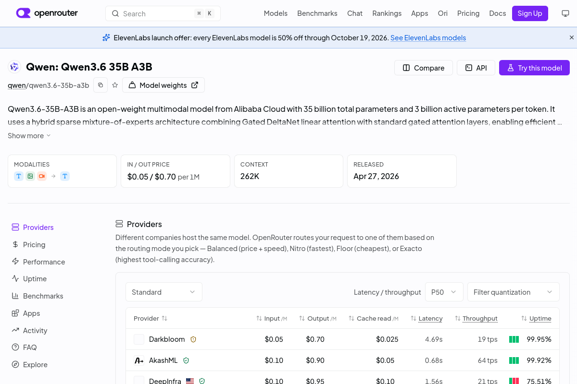Open the Chat nav item
The width and height of the screenshot is (577, 384).
point(355,13)
